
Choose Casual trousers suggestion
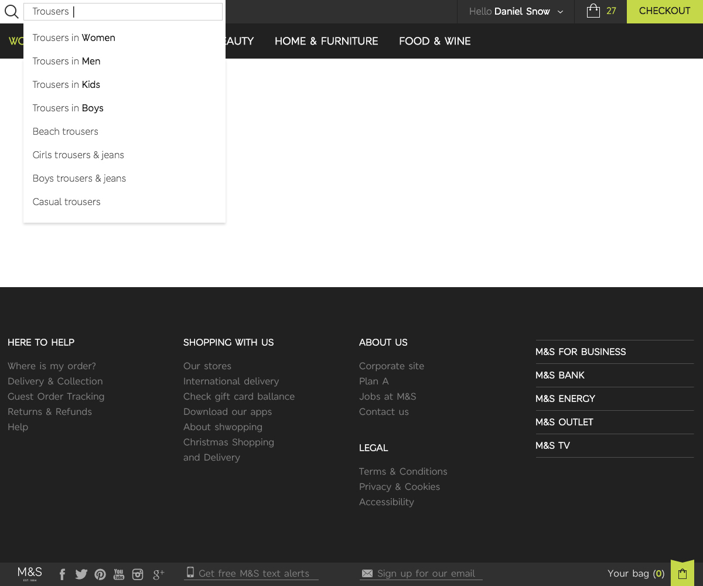coord(67,202)
